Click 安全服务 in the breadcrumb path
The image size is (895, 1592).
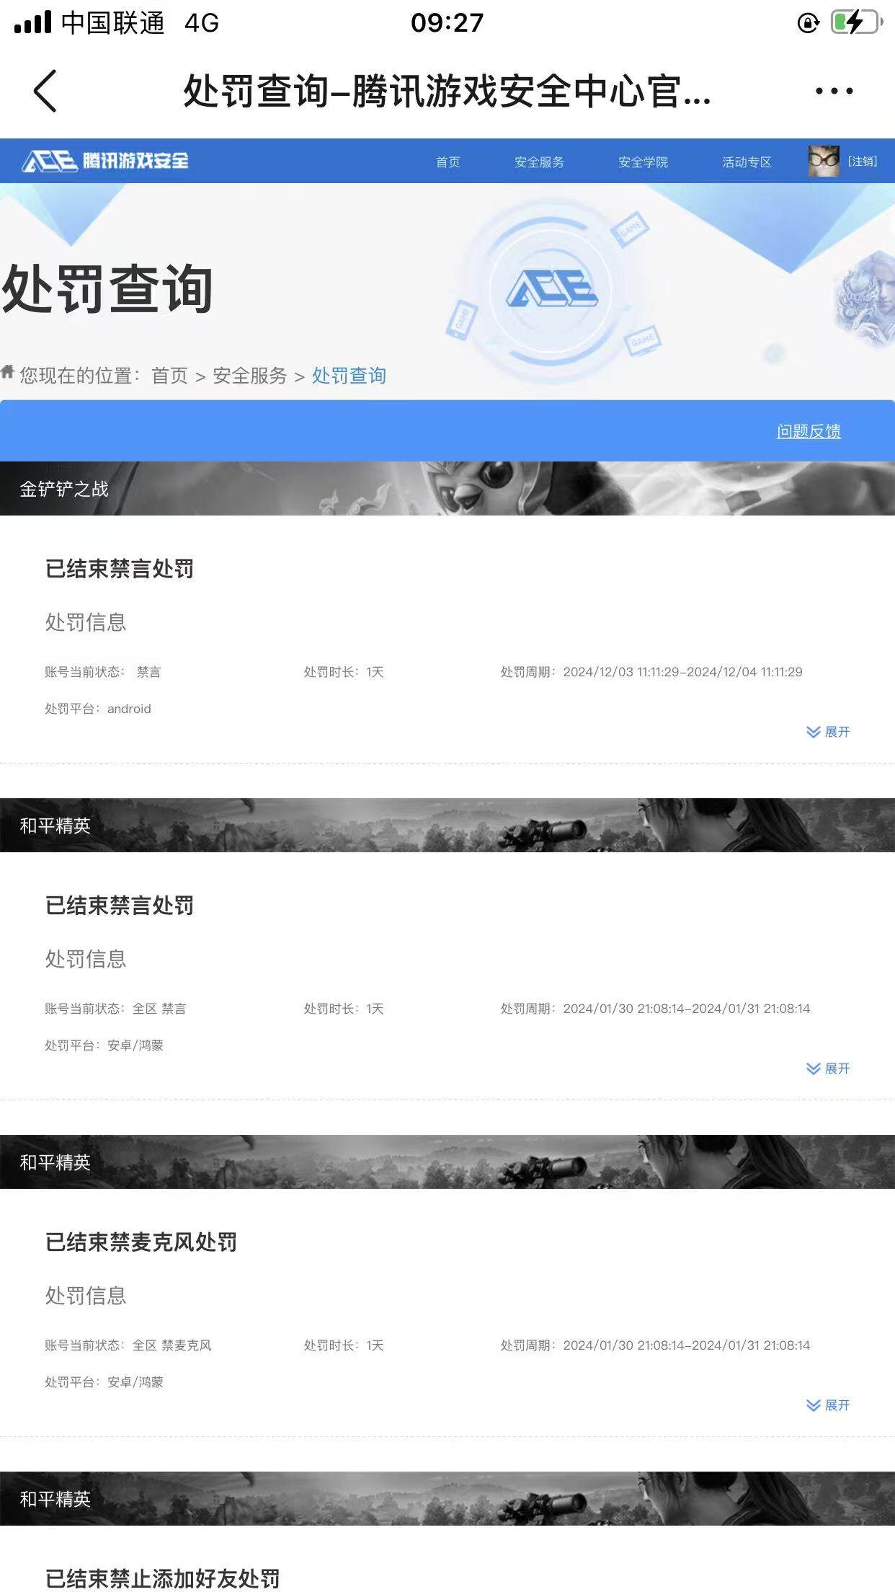pyautogui.click(x=249, y=376)
